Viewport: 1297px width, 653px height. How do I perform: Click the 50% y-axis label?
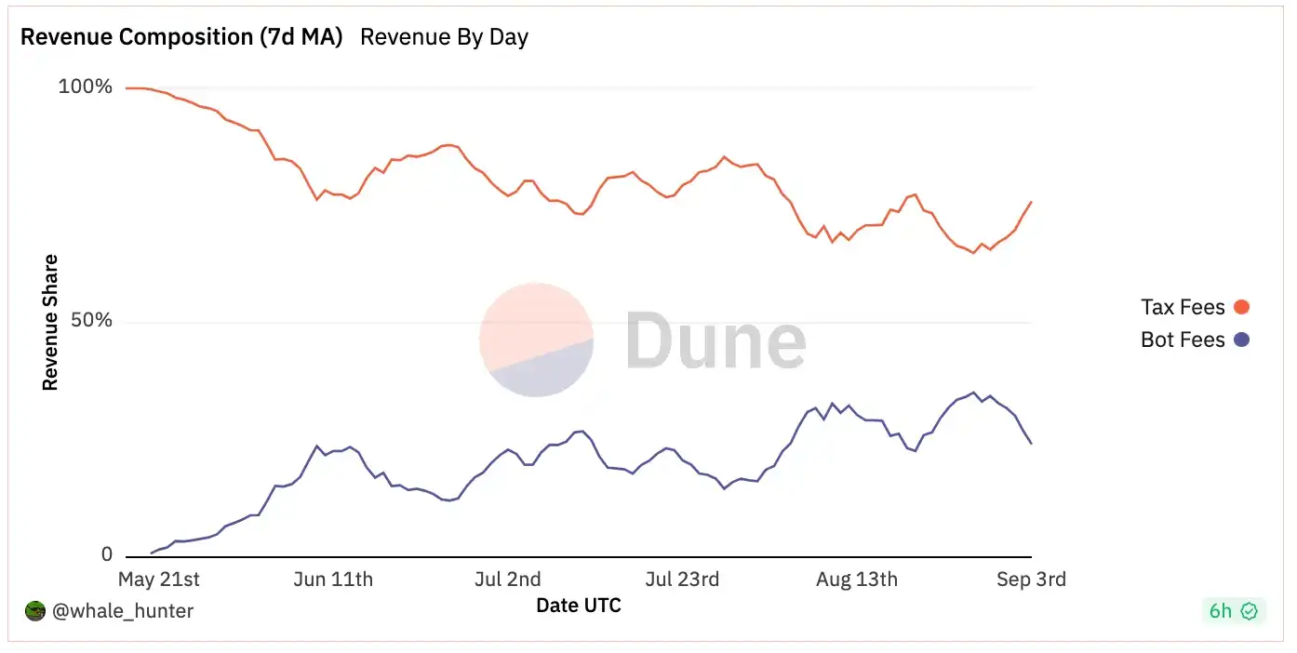(90, 322)
